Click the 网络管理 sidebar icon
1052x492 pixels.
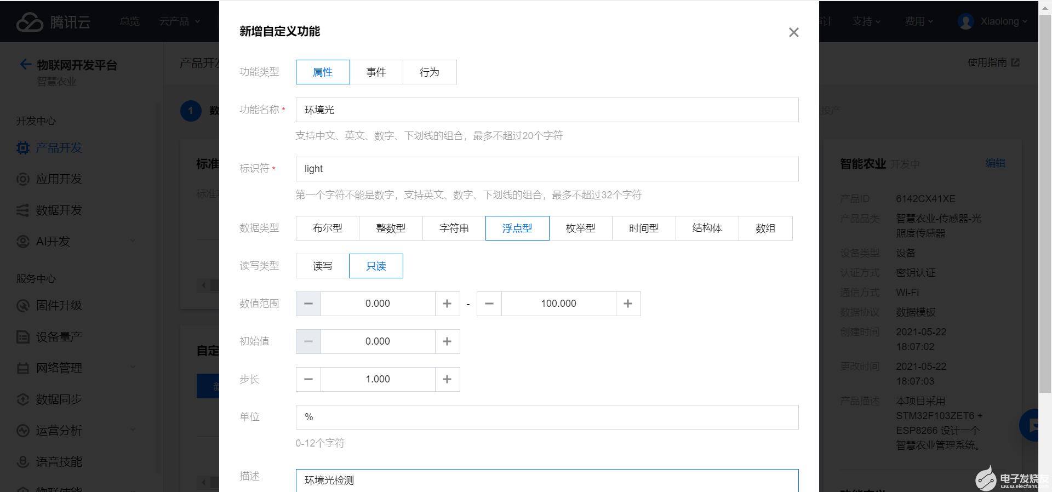(23, 368)
